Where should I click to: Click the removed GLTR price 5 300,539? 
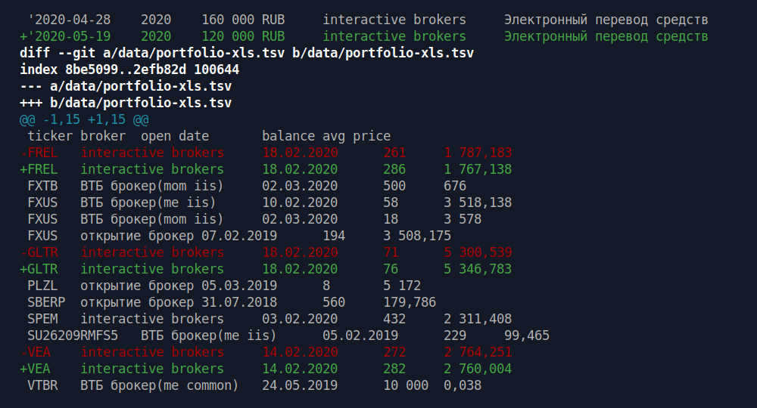[x=478, y=252]
